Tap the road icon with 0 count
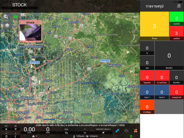Screen dimensions: 184x138 click(33, 136)
